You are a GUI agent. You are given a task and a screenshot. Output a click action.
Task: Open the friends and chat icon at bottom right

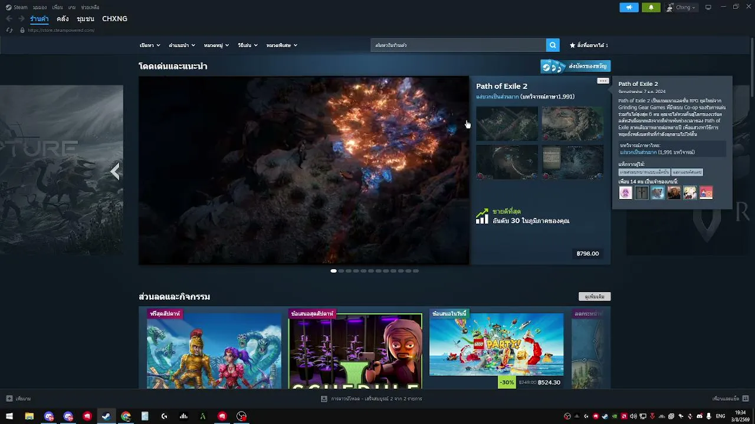[746, 399]
